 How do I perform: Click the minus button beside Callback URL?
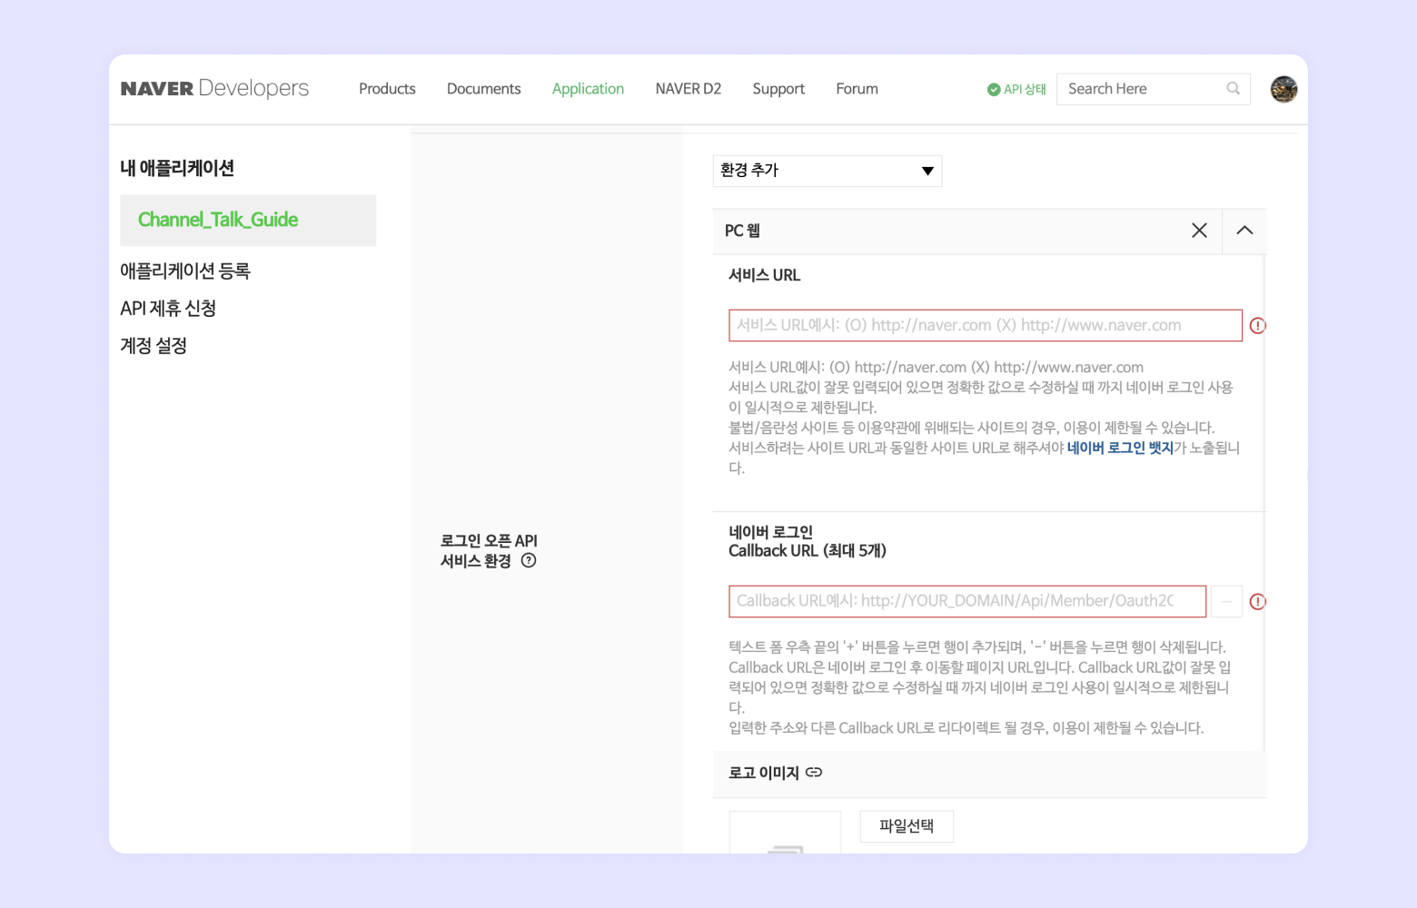tap(1226, 601)
